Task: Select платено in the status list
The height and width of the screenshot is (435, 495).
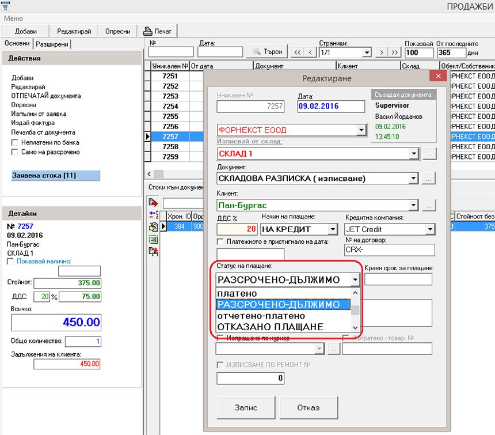Action: [283, 293]
